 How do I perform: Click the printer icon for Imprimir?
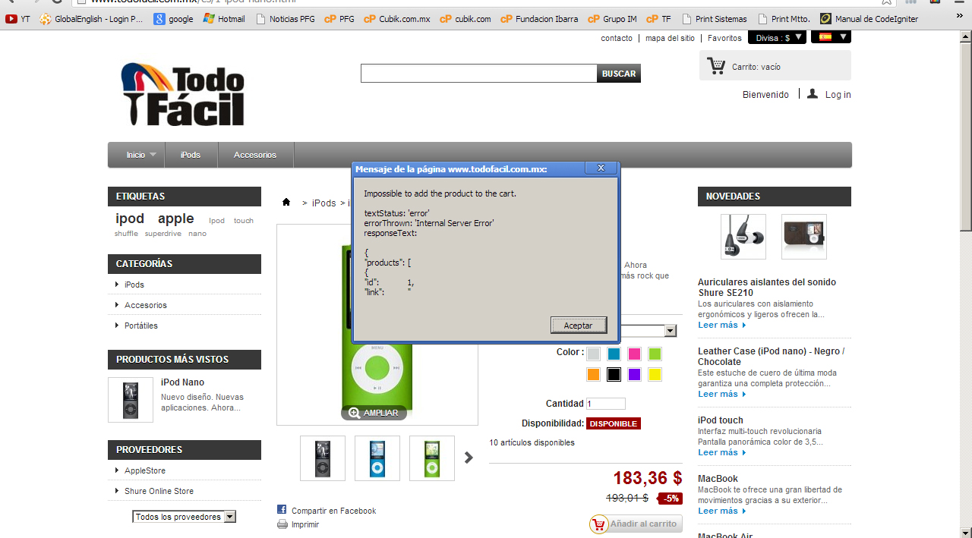click(282, 524)
